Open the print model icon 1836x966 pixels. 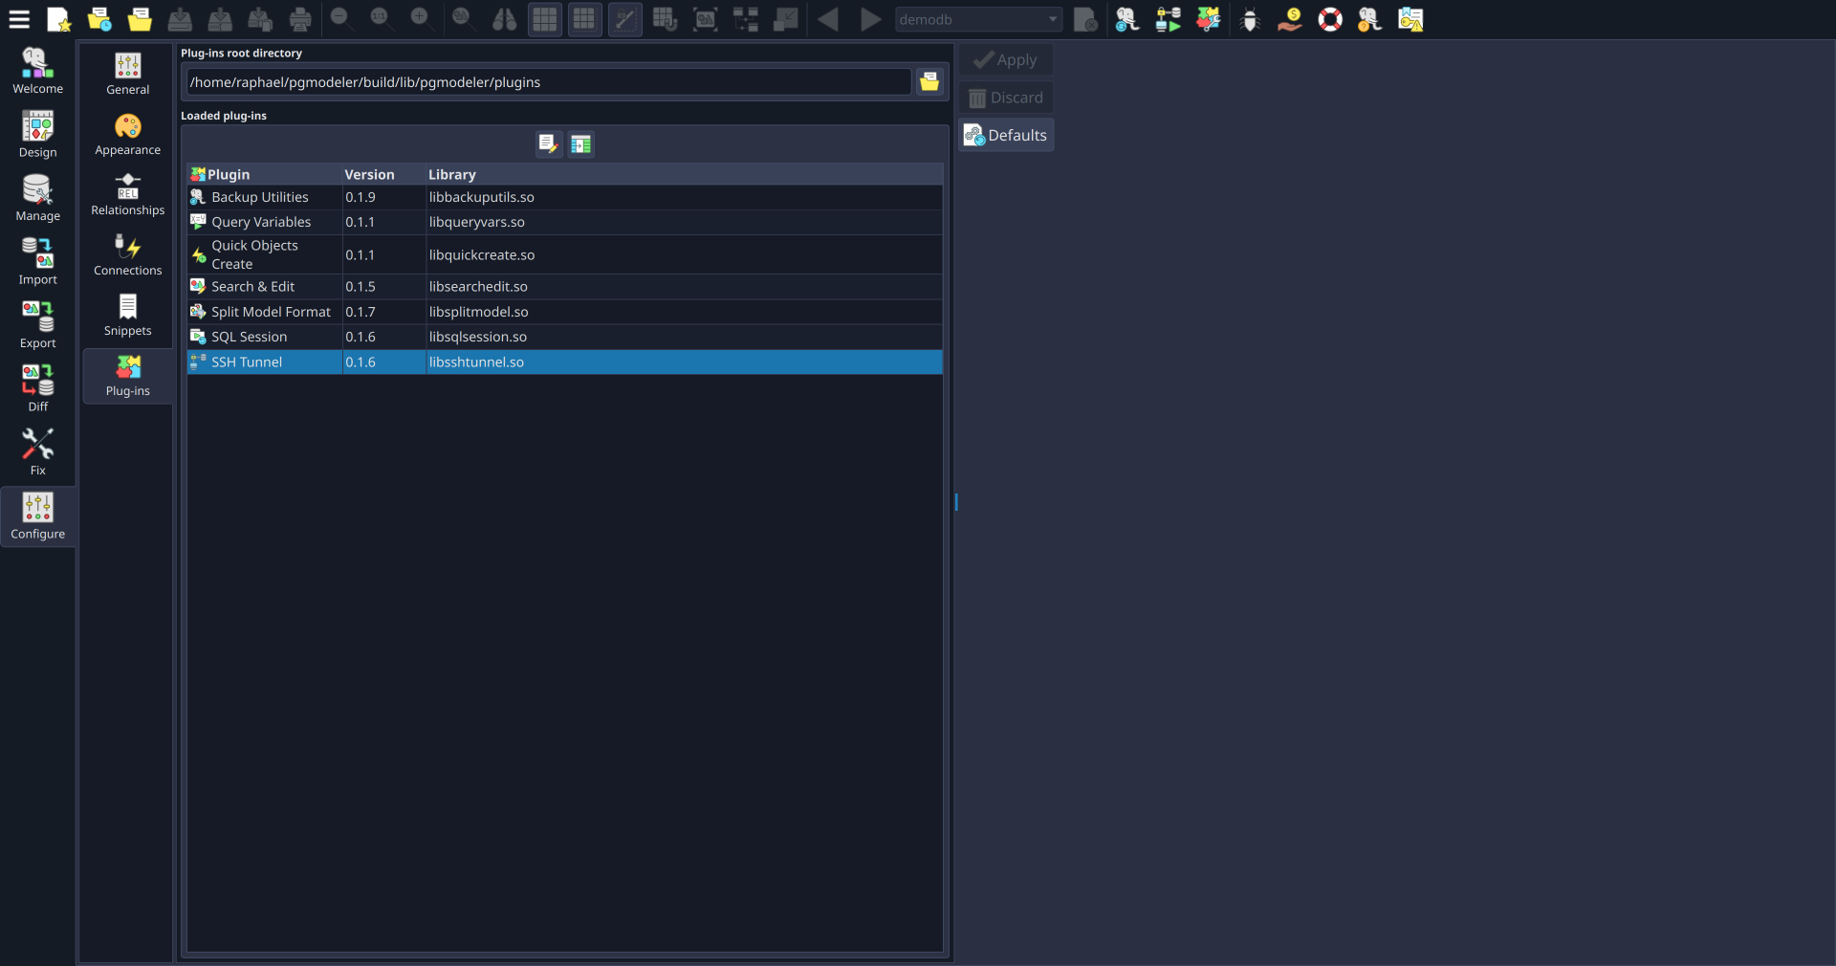pos(300,19)
